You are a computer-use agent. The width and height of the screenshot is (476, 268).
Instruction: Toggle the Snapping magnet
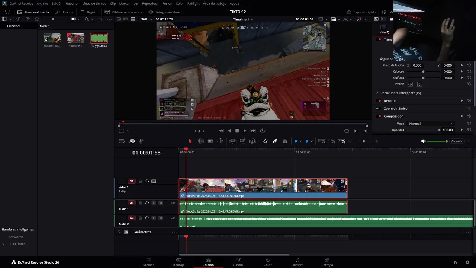tap(266, 141)
